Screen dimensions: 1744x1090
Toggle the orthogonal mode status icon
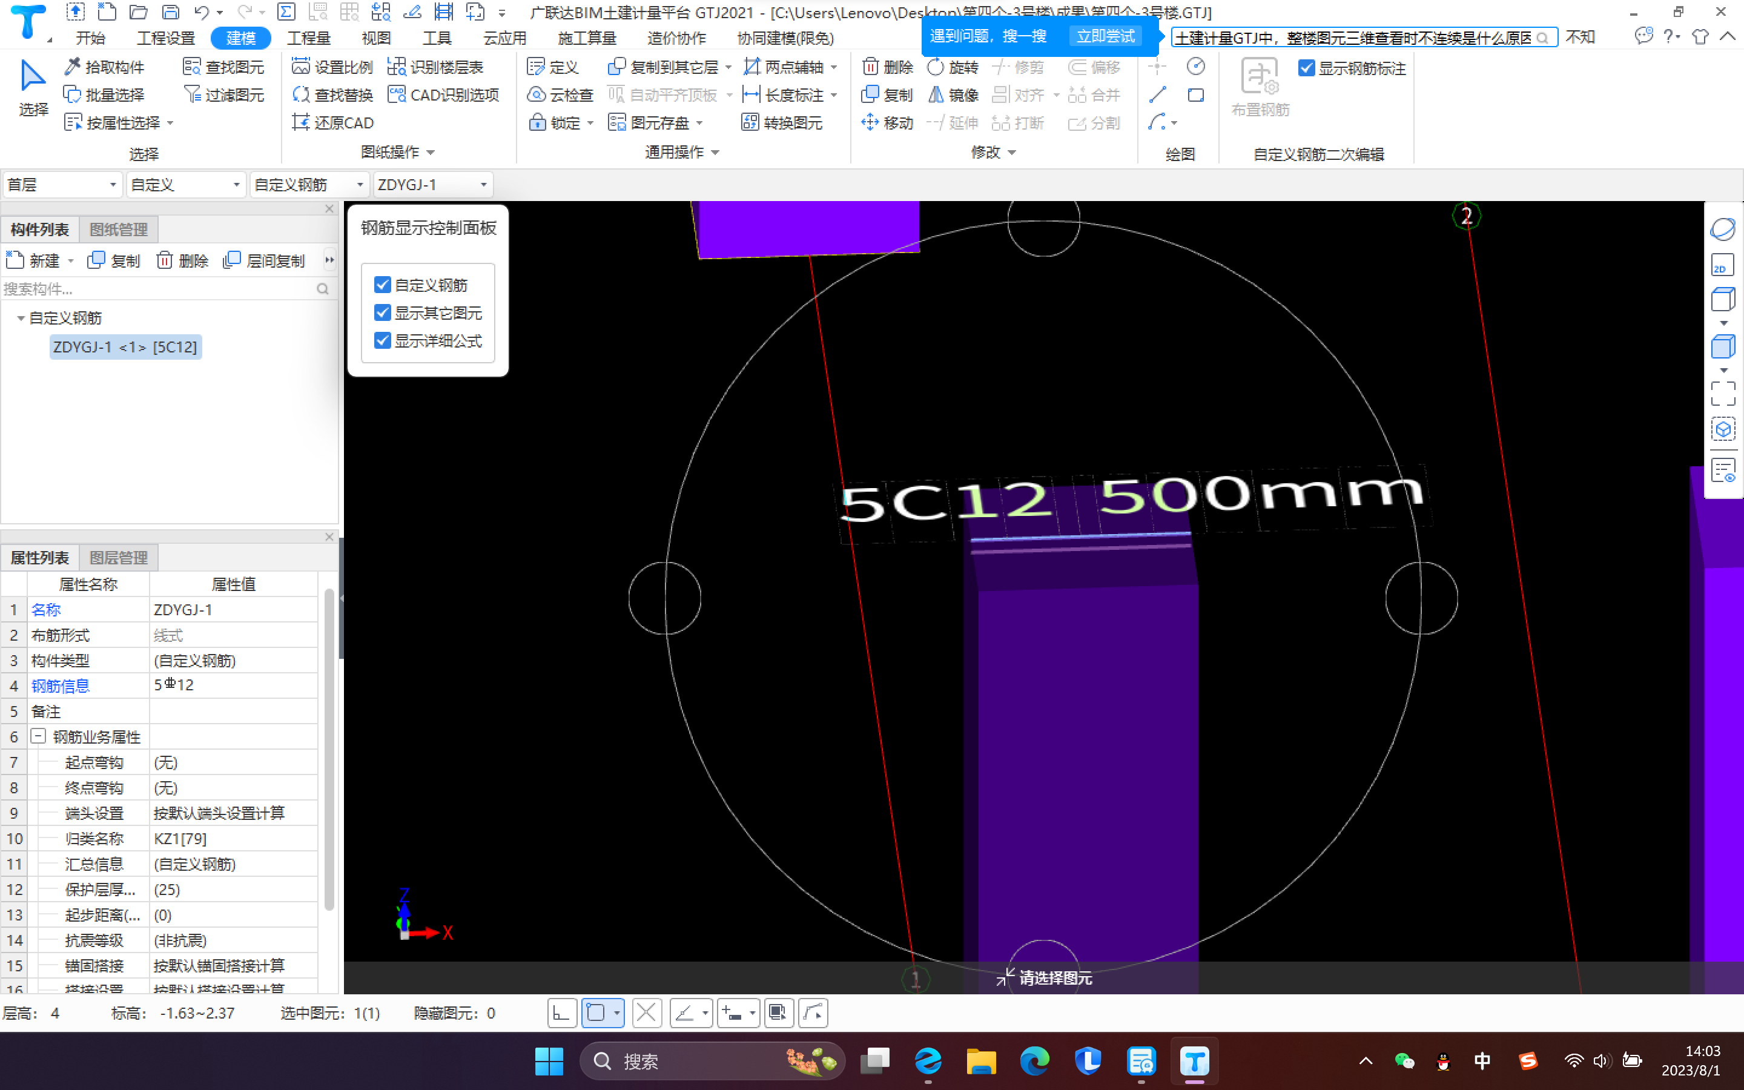pos(561,1013)
